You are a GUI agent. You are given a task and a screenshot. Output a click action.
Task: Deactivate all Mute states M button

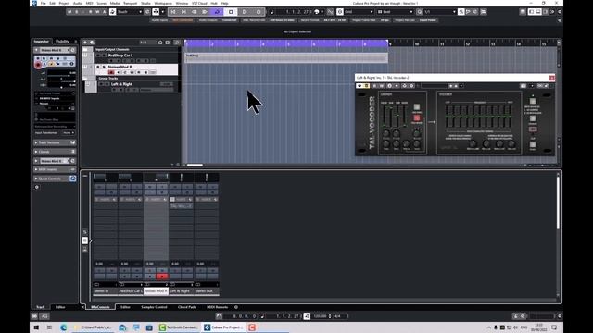[69, 12]
